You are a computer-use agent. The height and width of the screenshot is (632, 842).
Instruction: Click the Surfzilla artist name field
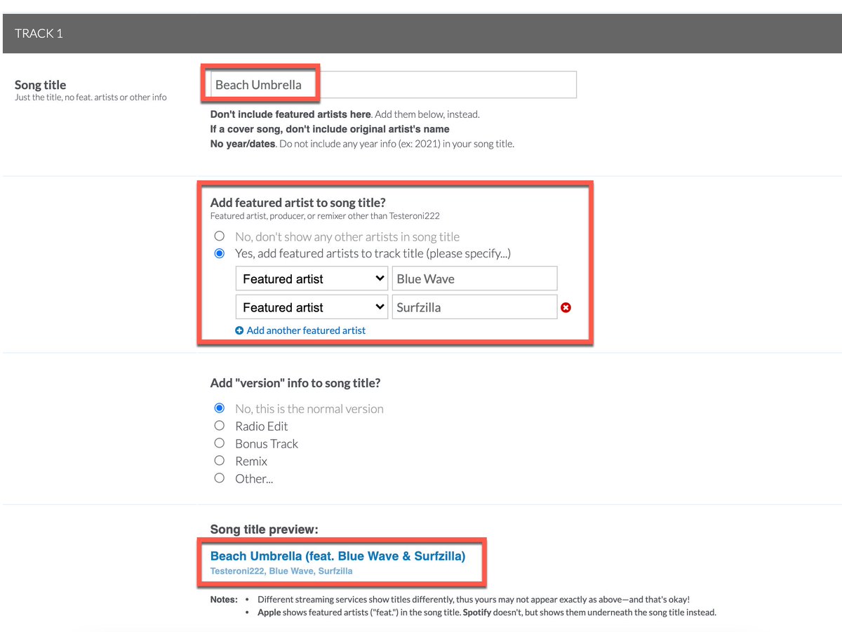pos(474,307)
